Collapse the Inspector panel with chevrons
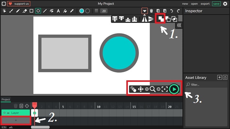This screenshot has height=129, width=230. 179,25
